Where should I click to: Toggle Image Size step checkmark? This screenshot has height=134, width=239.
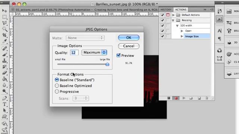162,36
